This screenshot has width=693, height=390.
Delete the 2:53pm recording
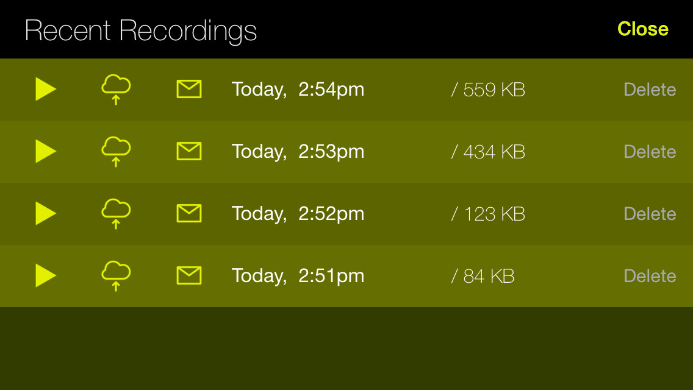coord(650,152)
